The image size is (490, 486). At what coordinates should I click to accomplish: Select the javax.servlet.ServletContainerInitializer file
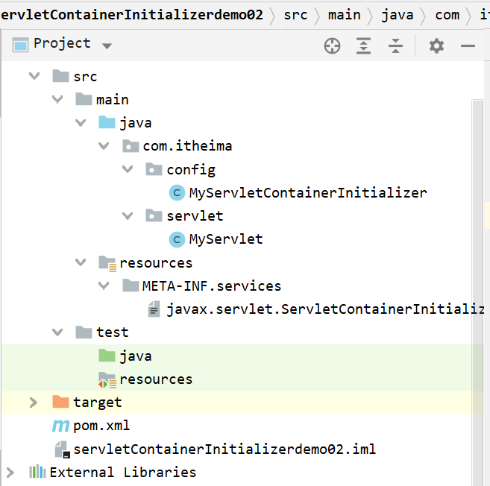point(324,309)
